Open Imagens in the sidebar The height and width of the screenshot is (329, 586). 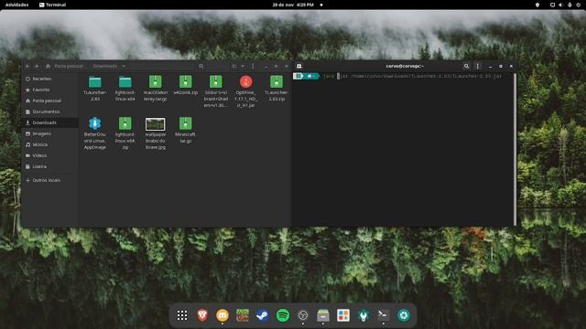(49, 133)
